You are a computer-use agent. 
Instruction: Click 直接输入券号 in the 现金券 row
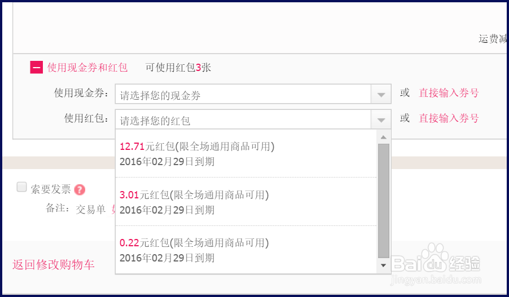pyautogui.click(x=449, y=93)
